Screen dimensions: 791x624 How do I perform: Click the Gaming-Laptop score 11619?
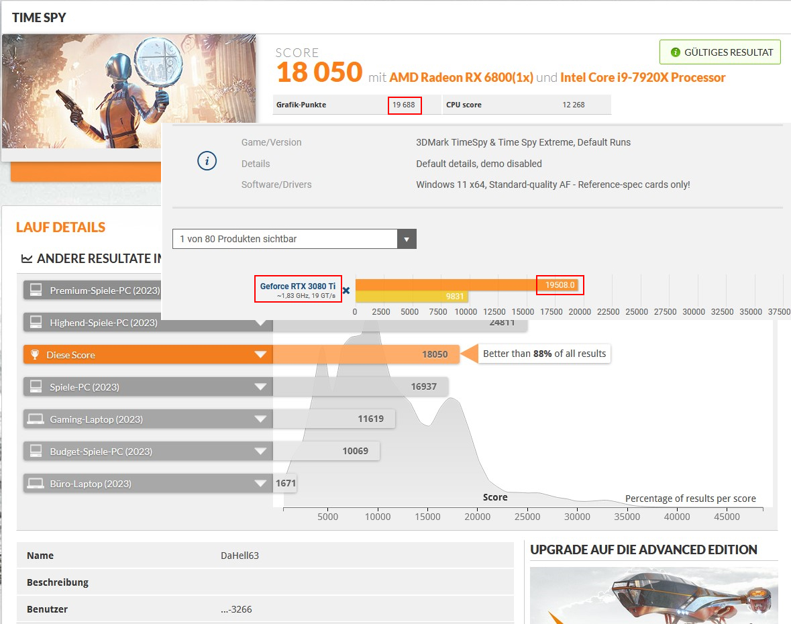[371, 419]
